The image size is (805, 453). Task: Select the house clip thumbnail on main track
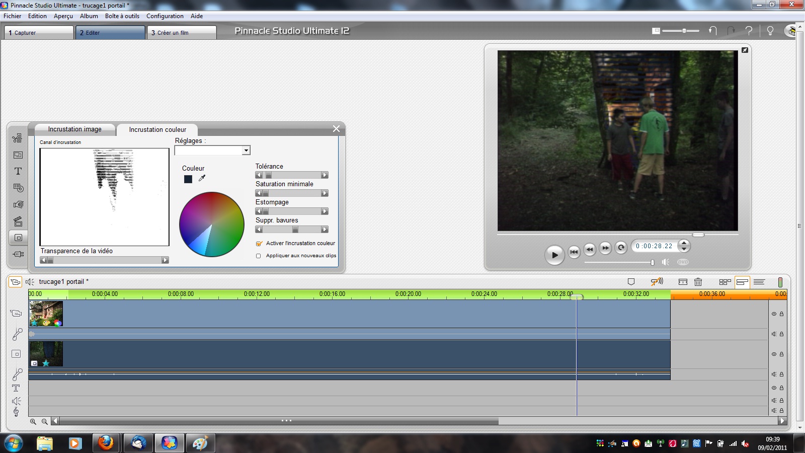coord(46,314)
